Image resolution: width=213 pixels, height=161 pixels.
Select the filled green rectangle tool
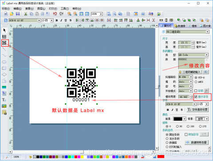(x=4, y=87)
